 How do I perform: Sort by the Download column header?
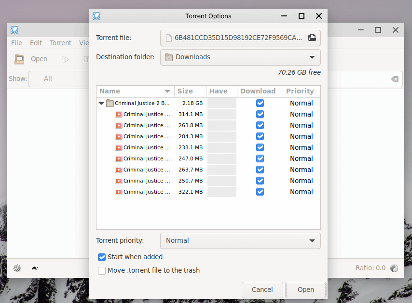click(x=260, y=92)
